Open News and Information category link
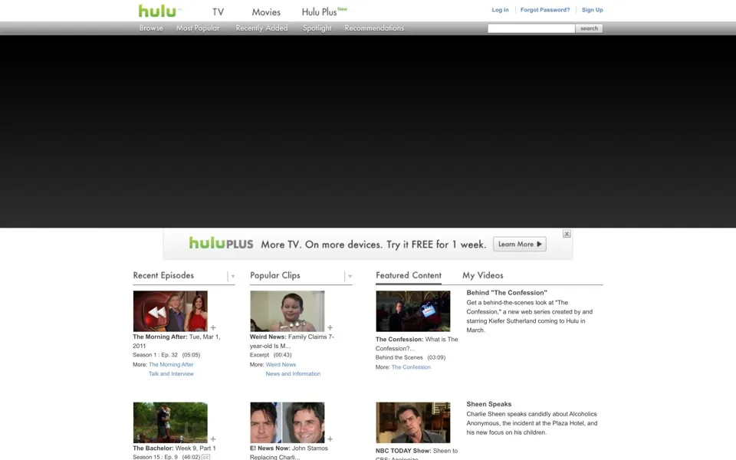Screen dimensions: 736x460 coord(293,374)
